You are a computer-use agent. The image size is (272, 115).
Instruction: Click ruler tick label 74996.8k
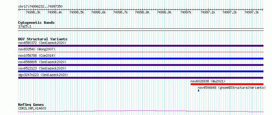pos(142,12)
